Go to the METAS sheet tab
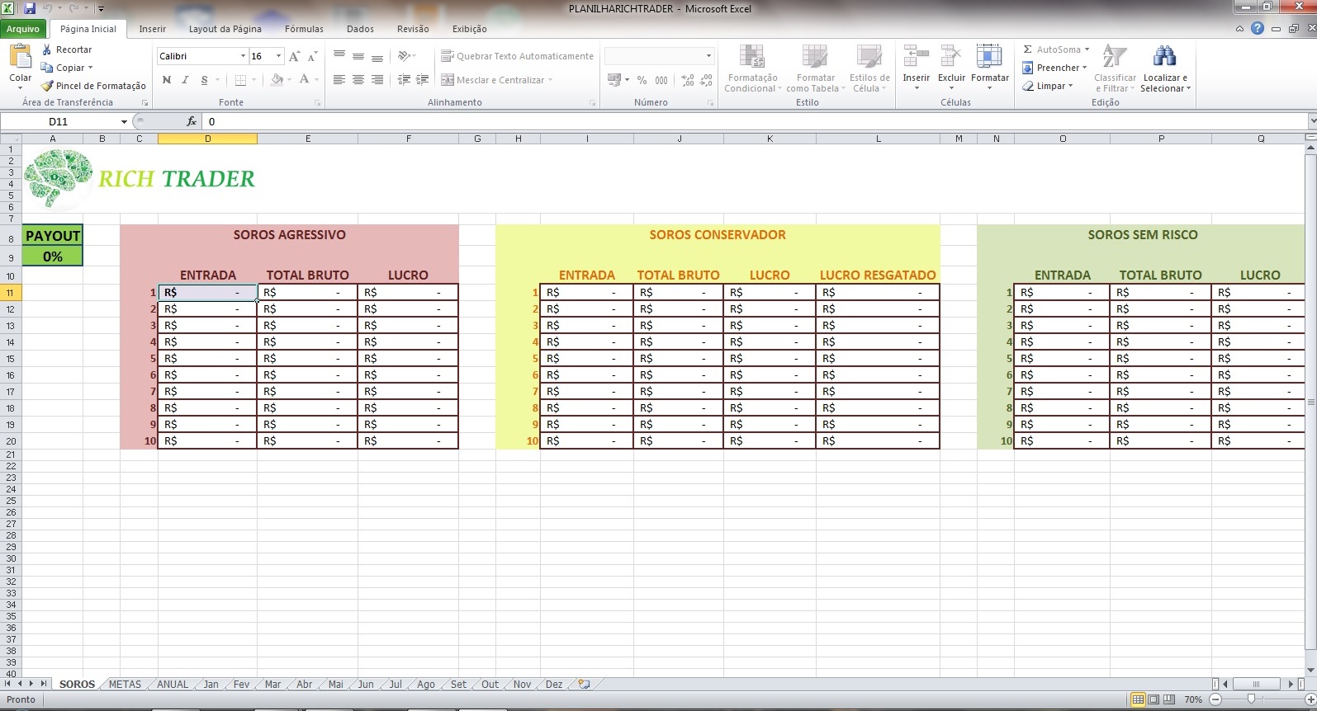1317x711 pixels. pyautogui.click(x=125, y=685)
